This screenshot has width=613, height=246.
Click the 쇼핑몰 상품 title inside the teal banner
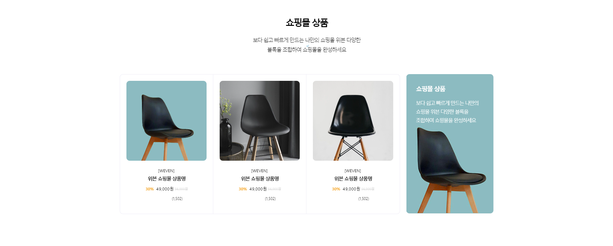click(x=430, y=89)
